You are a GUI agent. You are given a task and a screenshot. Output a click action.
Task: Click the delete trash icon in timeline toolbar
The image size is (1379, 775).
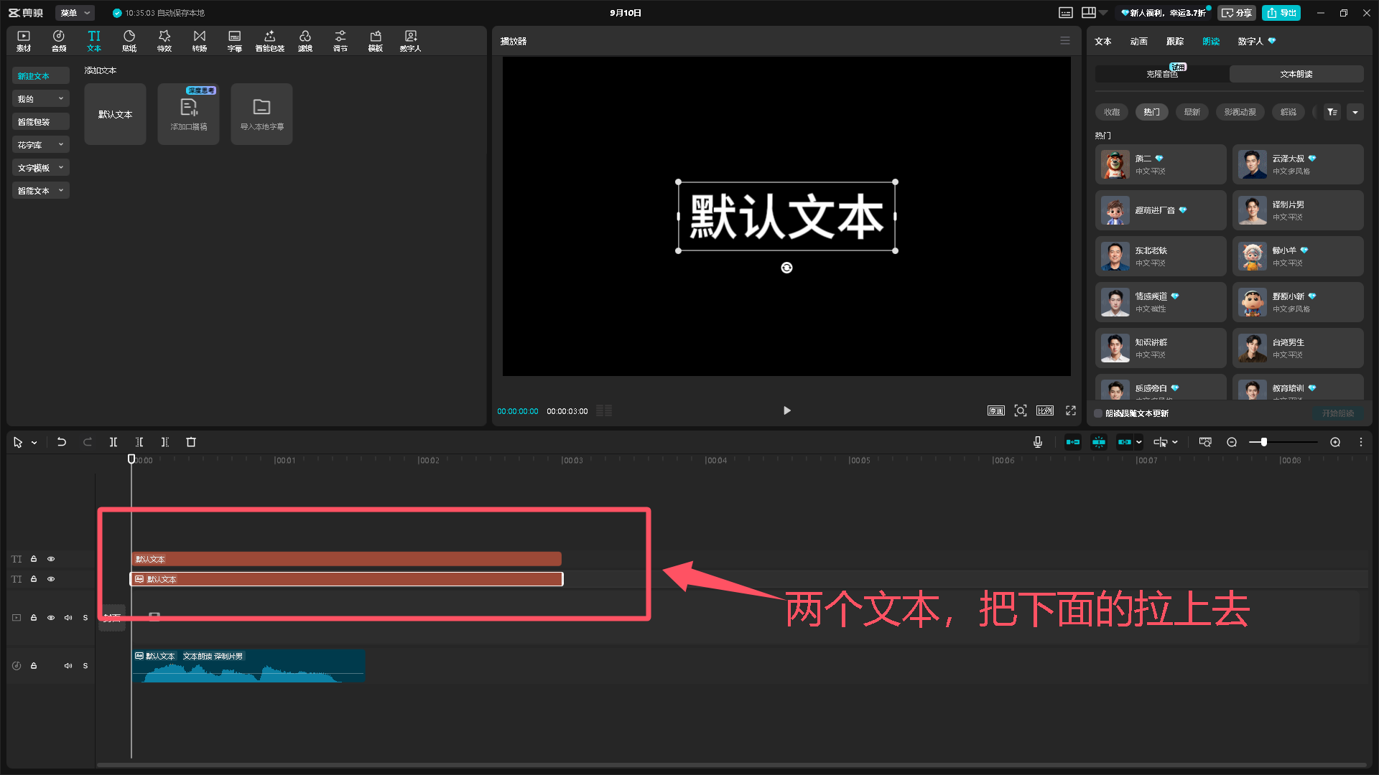point(191,442)
